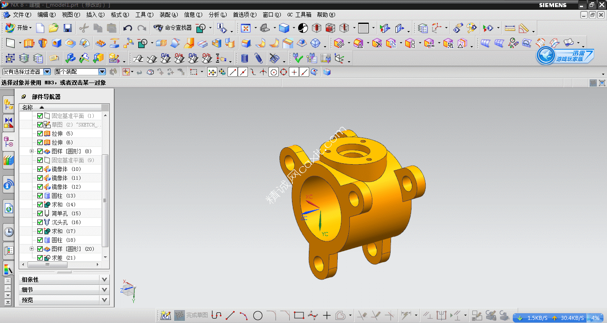Pick the Shaded with Edges cube icon
This screenshot has width=607, height=323.
(284, 28)
